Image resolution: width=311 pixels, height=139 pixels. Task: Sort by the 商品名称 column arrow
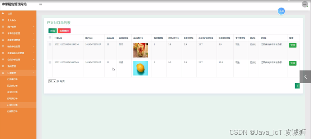pyautogui.click(x=128, y=38)
